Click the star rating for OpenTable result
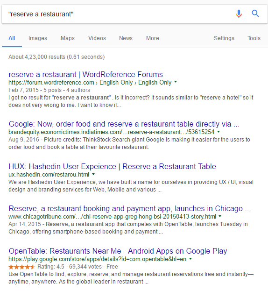This screenshot has width=268, height=291. 21,267
